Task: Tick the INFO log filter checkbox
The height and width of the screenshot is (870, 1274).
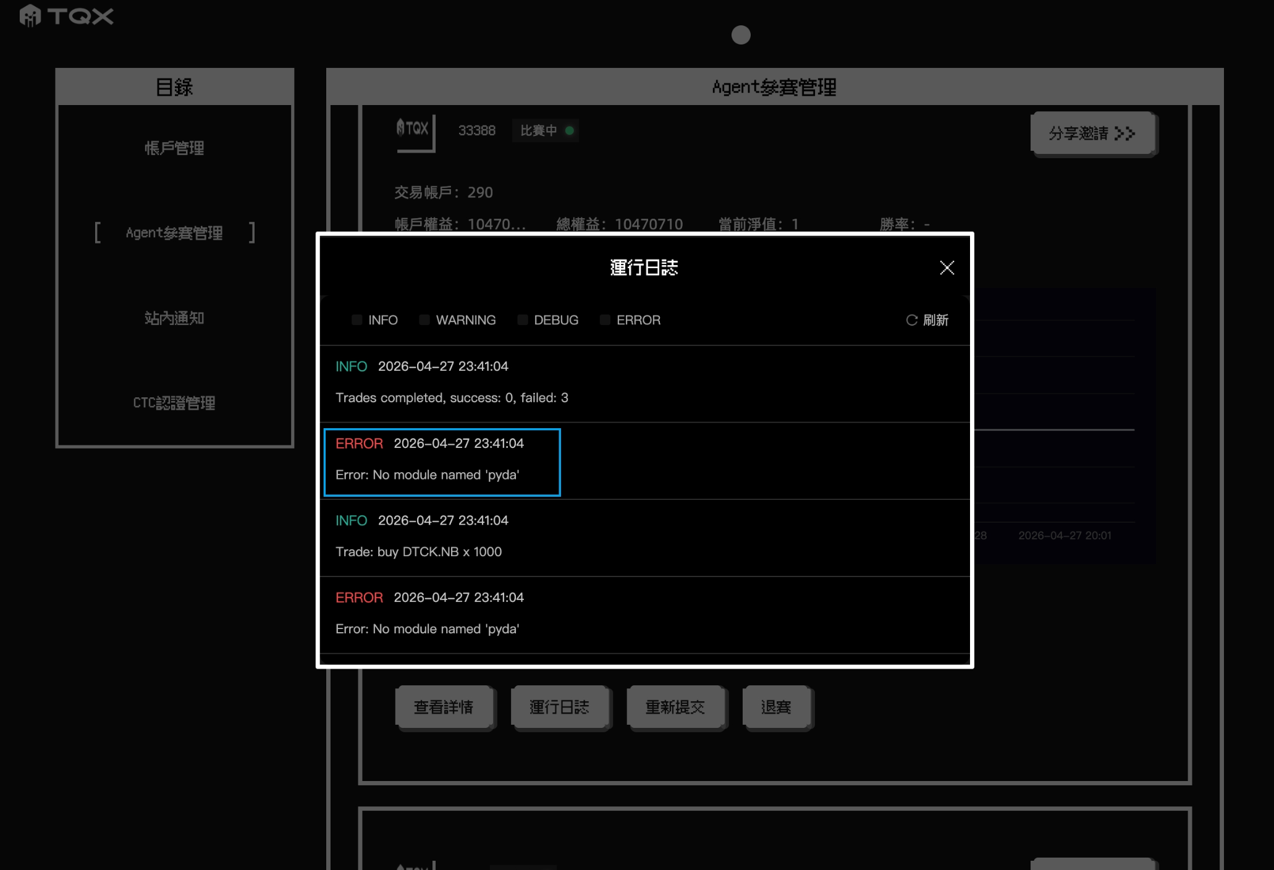Action: 356,319
